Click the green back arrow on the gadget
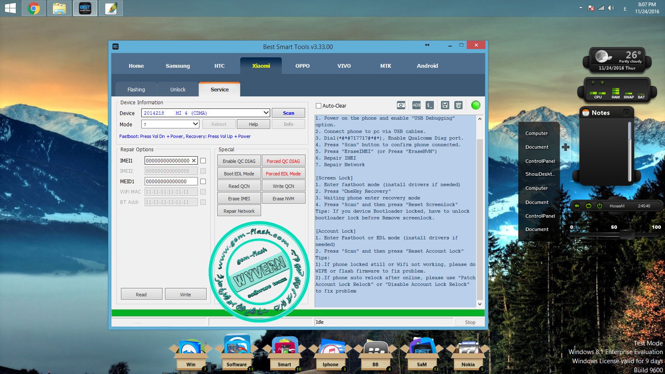This screenshot has width=665, height=374. tap(577, 206)
